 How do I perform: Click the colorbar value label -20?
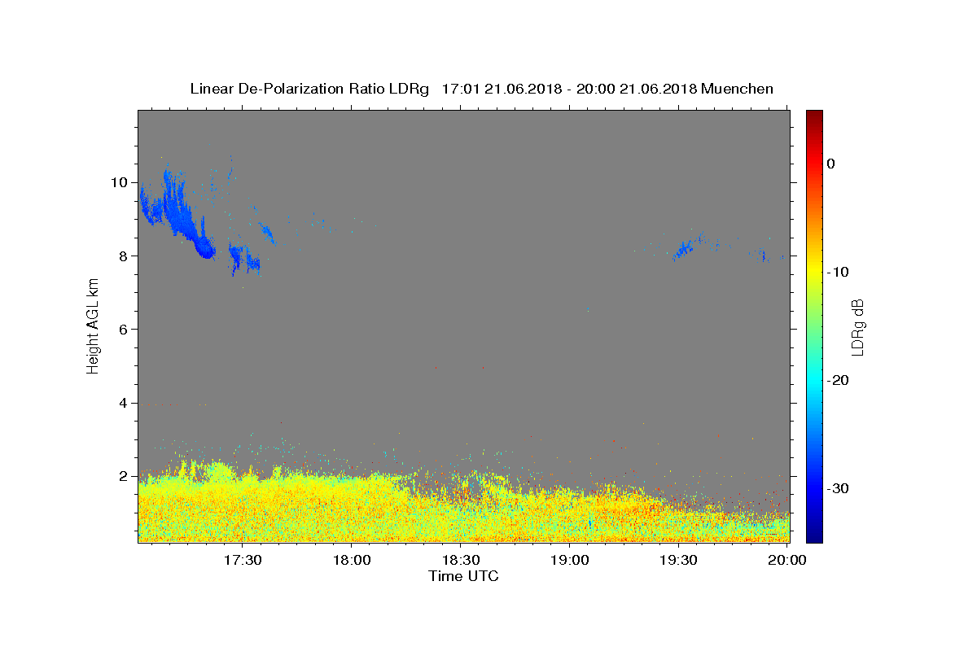coord(839,380)
